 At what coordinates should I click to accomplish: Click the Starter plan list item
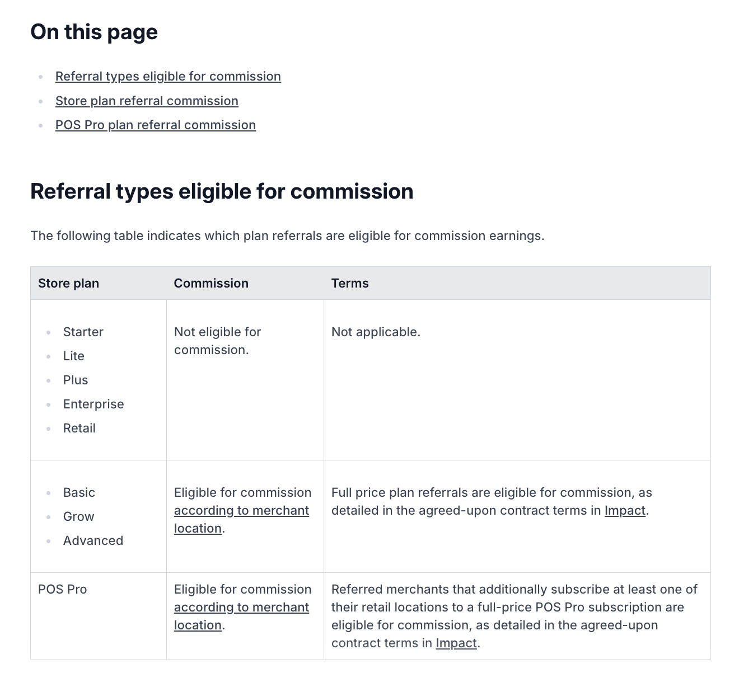(x=83, y=332)
